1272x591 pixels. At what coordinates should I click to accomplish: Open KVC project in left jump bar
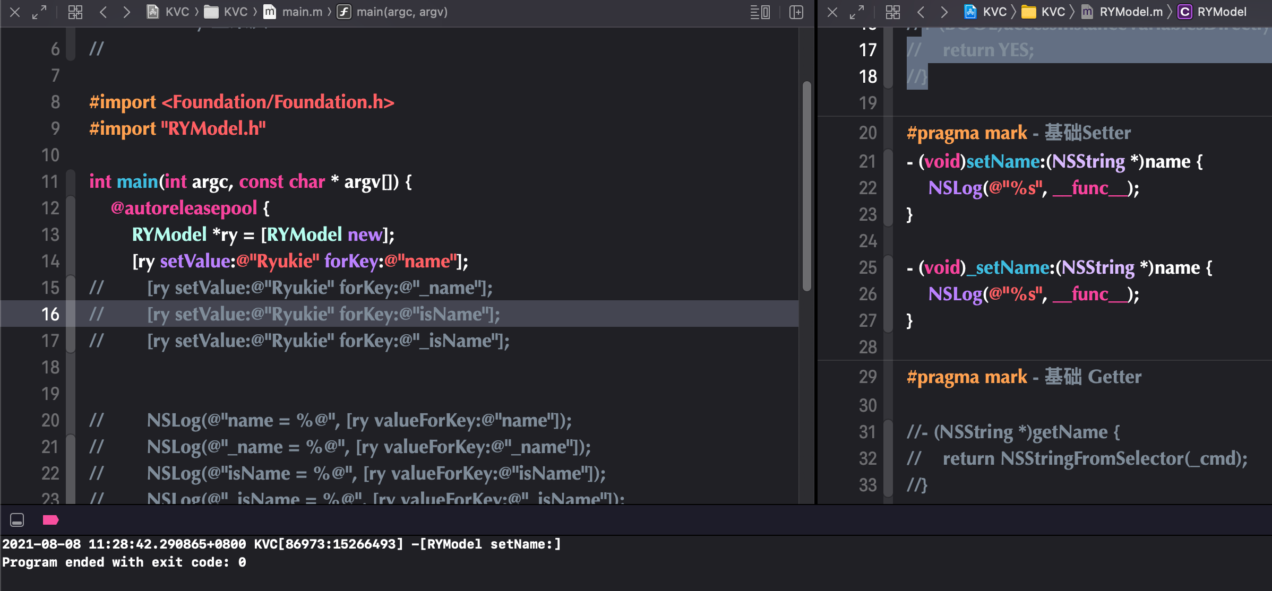coord(168,12)
